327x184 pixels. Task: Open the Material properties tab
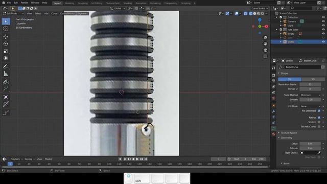[x=274, y=134]
